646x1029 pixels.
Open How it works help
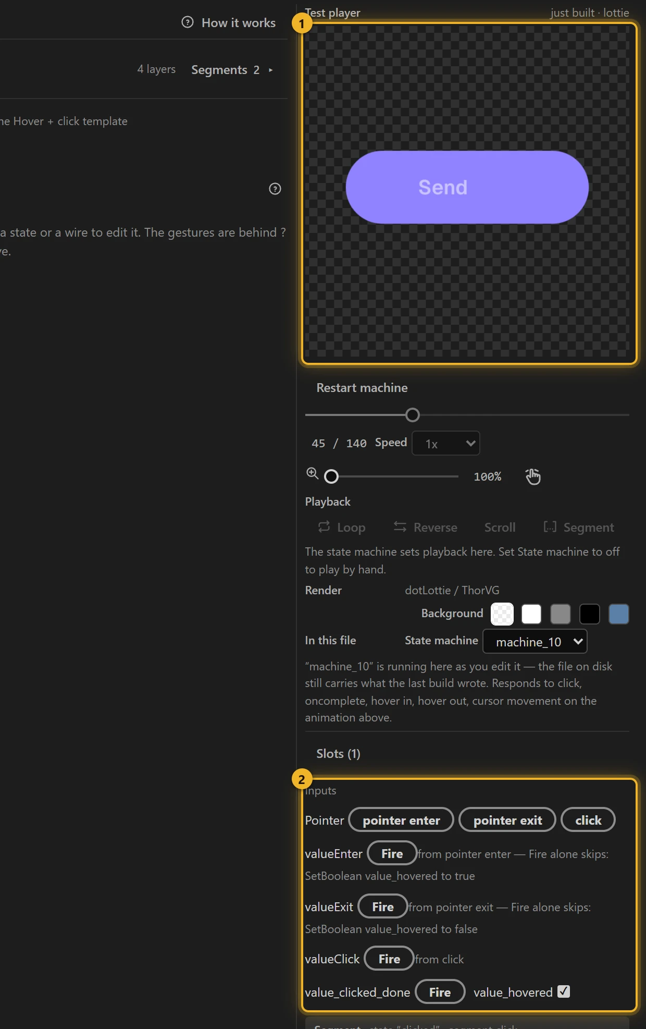click(x=229, y=22)
